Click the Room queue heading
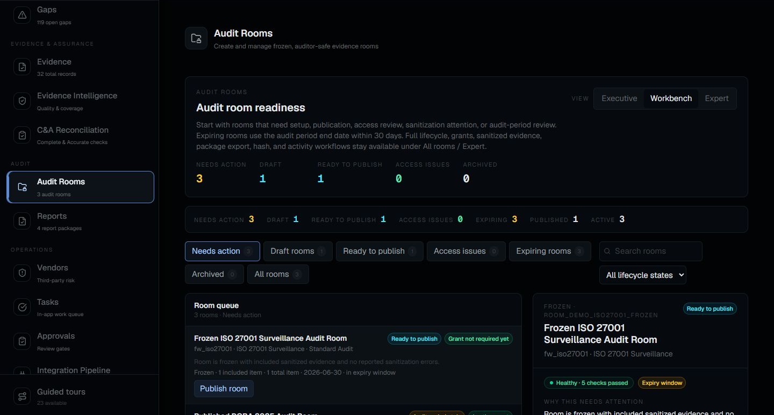The height and width of the screenshot is (415, 774). 216,305
